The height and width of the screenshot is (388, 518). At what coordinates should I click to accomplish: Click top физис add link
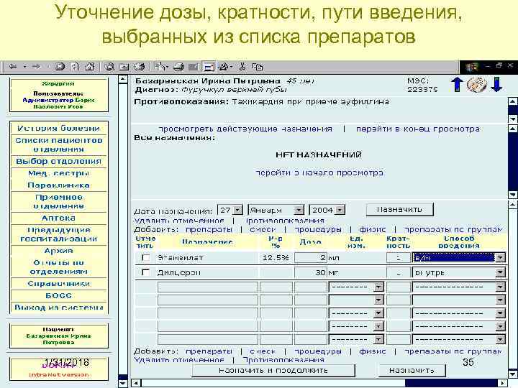(x=373, y=229)
